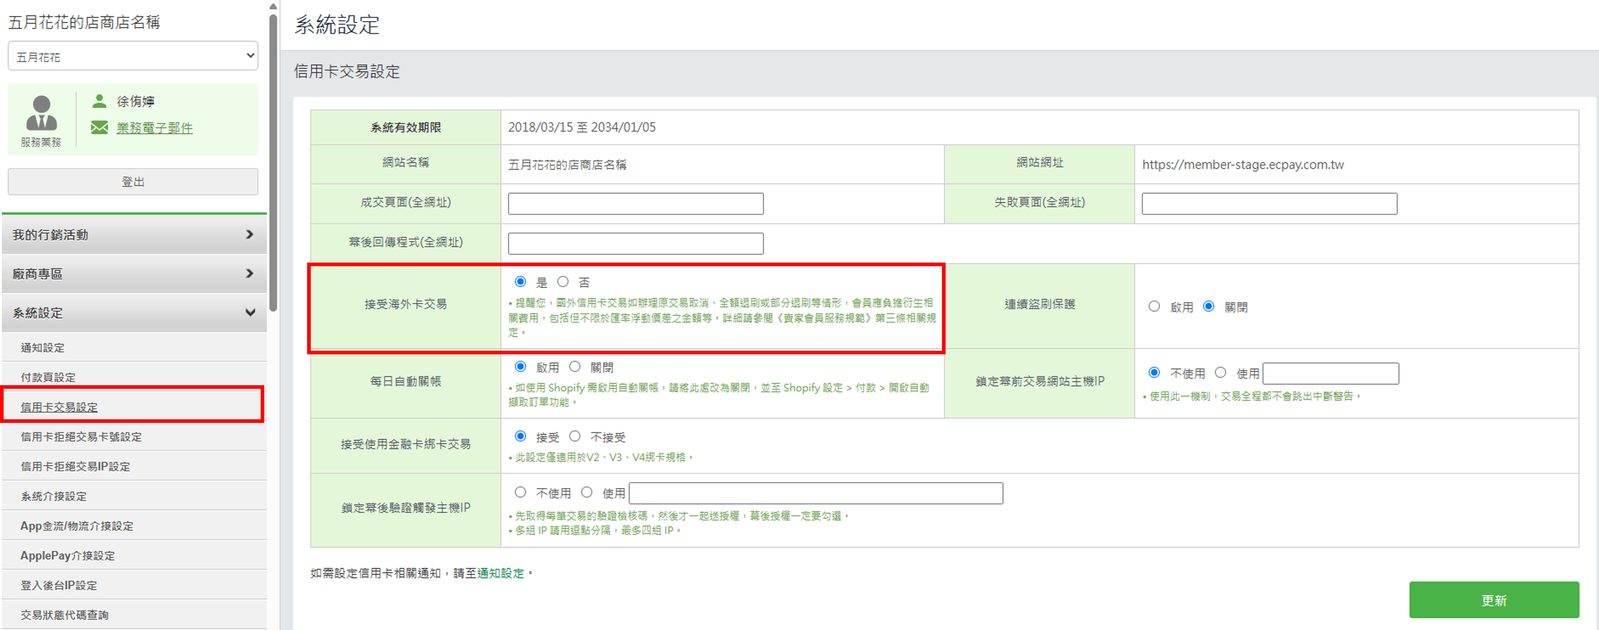The image size is (1599, 630).
Task: Select 否 for 接受海外卡交易
Action: (x=563, y=282)
